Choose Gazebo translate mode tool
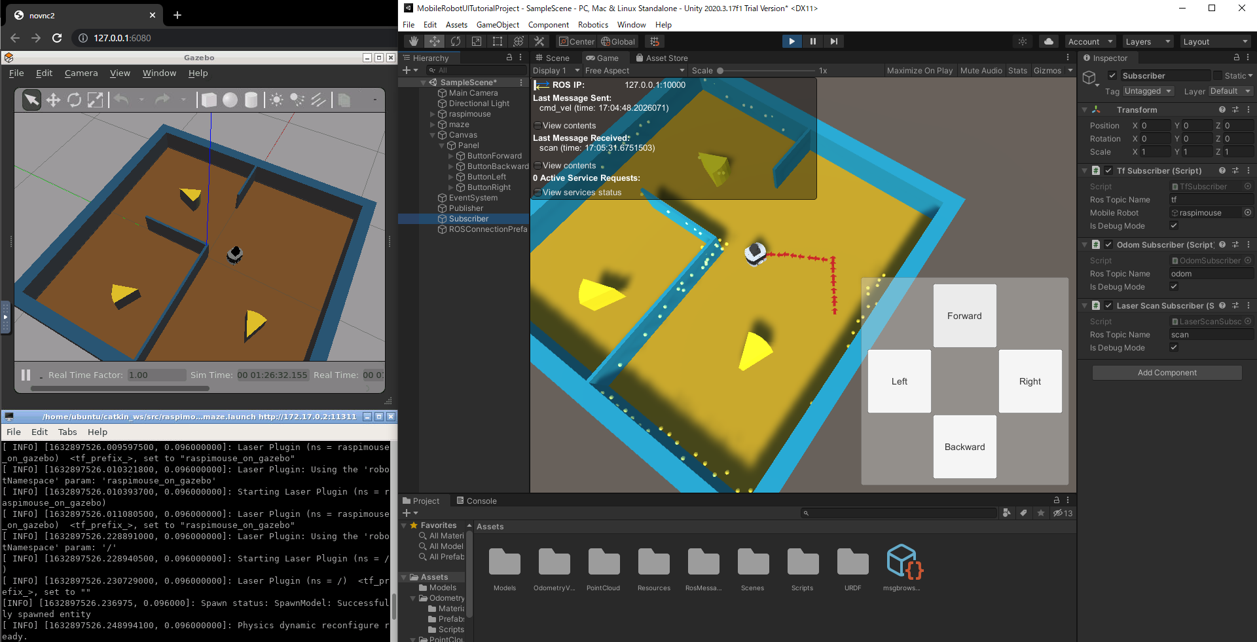Screen dimensions: 1257x642 pos(53,100)
